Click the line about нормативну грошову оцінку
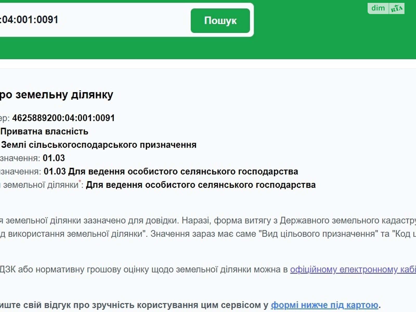The width and height of the screenshot is (416, 312). pyautogui.click(x=208, y=269)
